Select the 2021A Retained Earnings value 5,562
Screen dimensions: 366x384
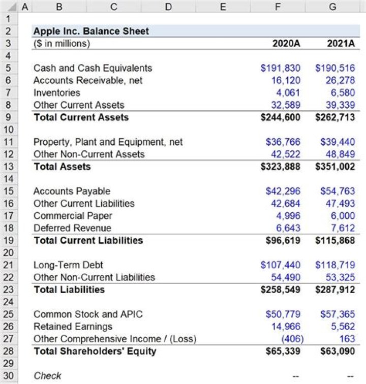[x=343, y=327]
